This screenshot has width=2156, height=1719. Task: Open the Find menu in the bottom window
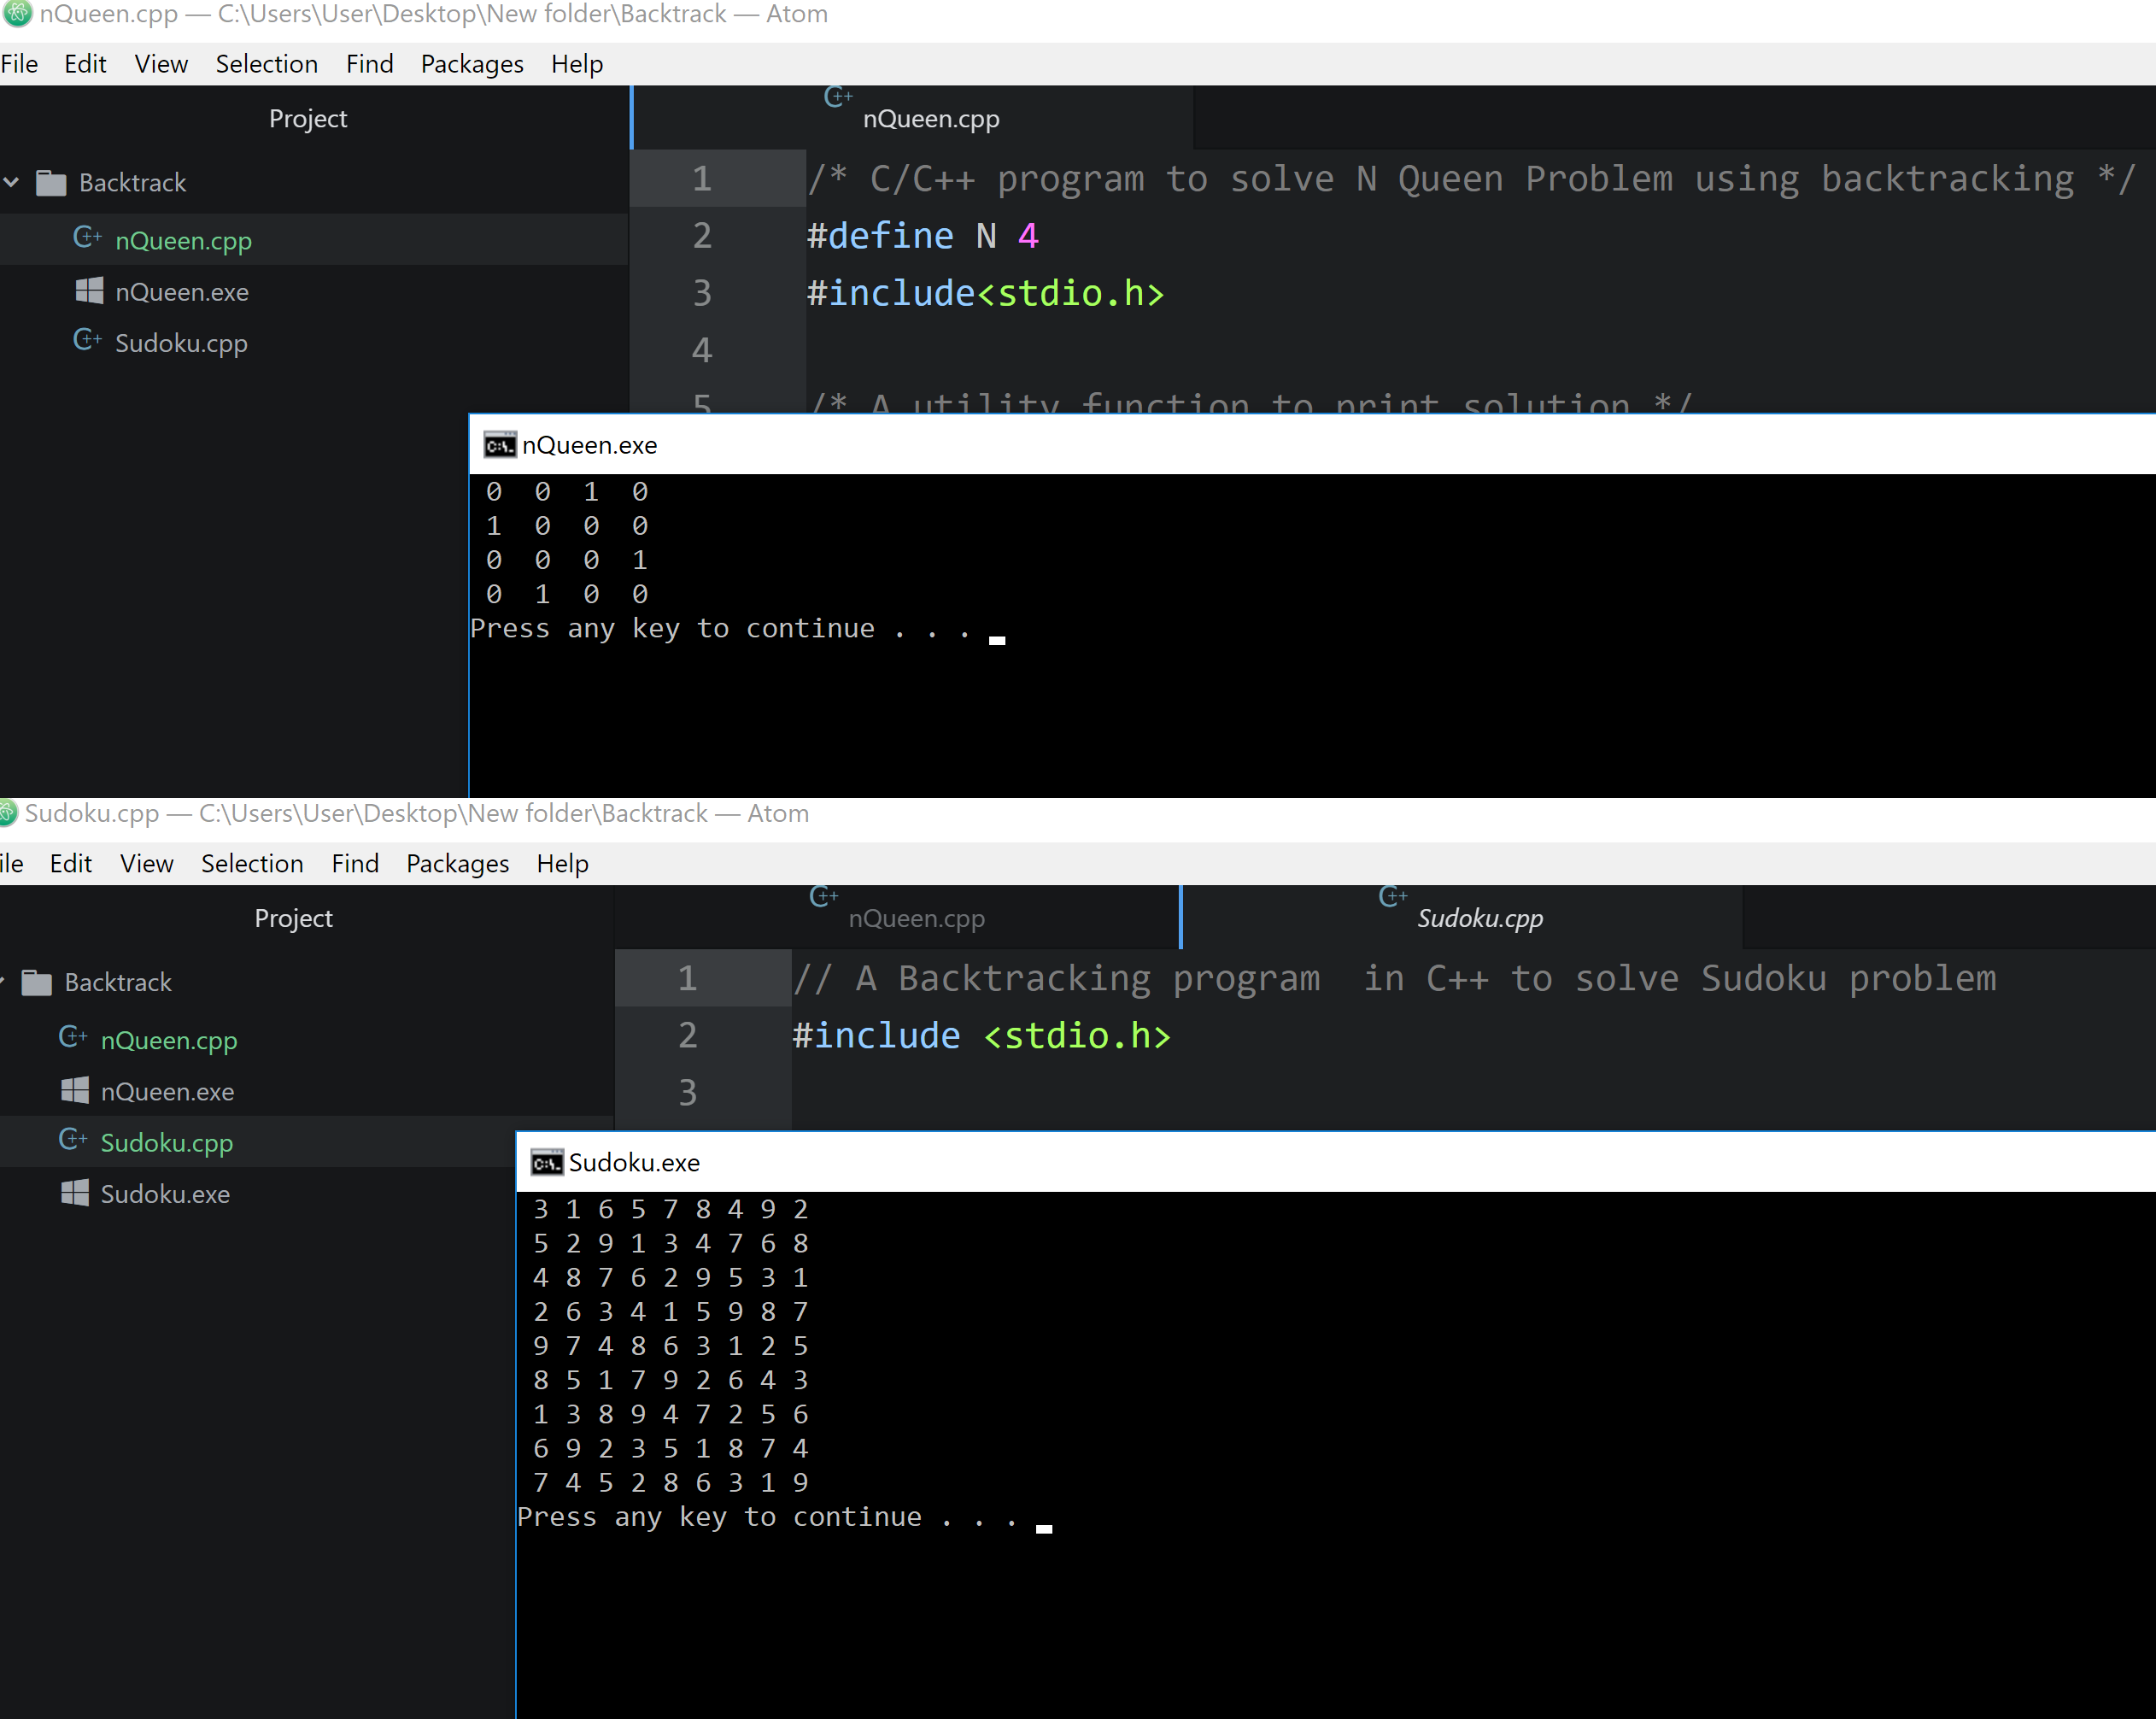coord(355,863)
